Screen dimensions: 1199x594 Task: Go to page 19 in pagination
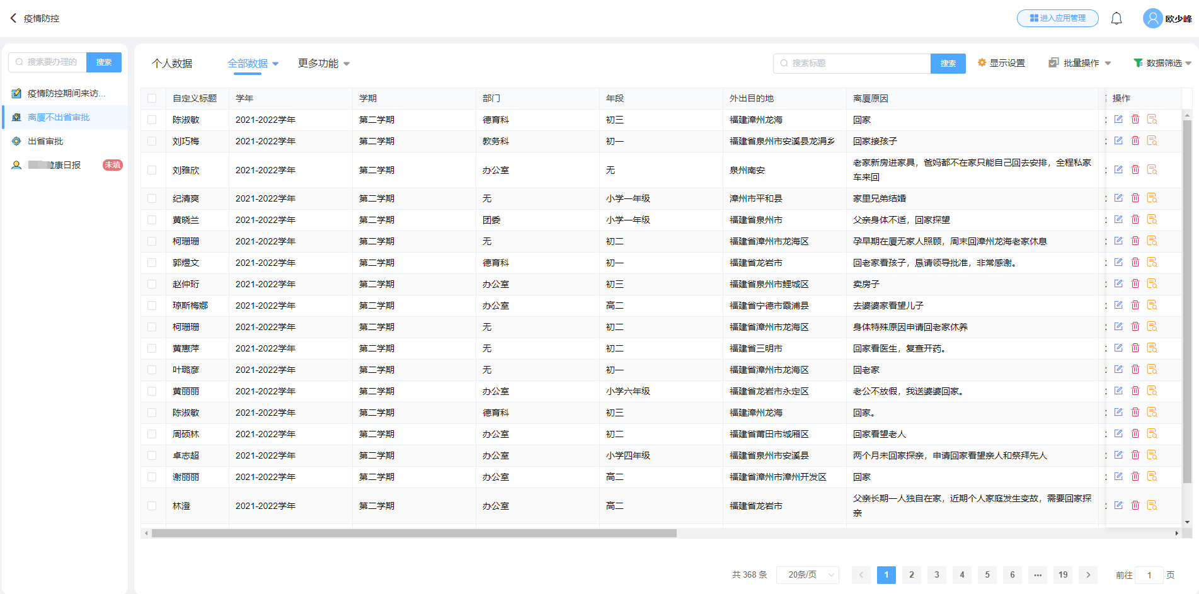tap(1063, 574)
